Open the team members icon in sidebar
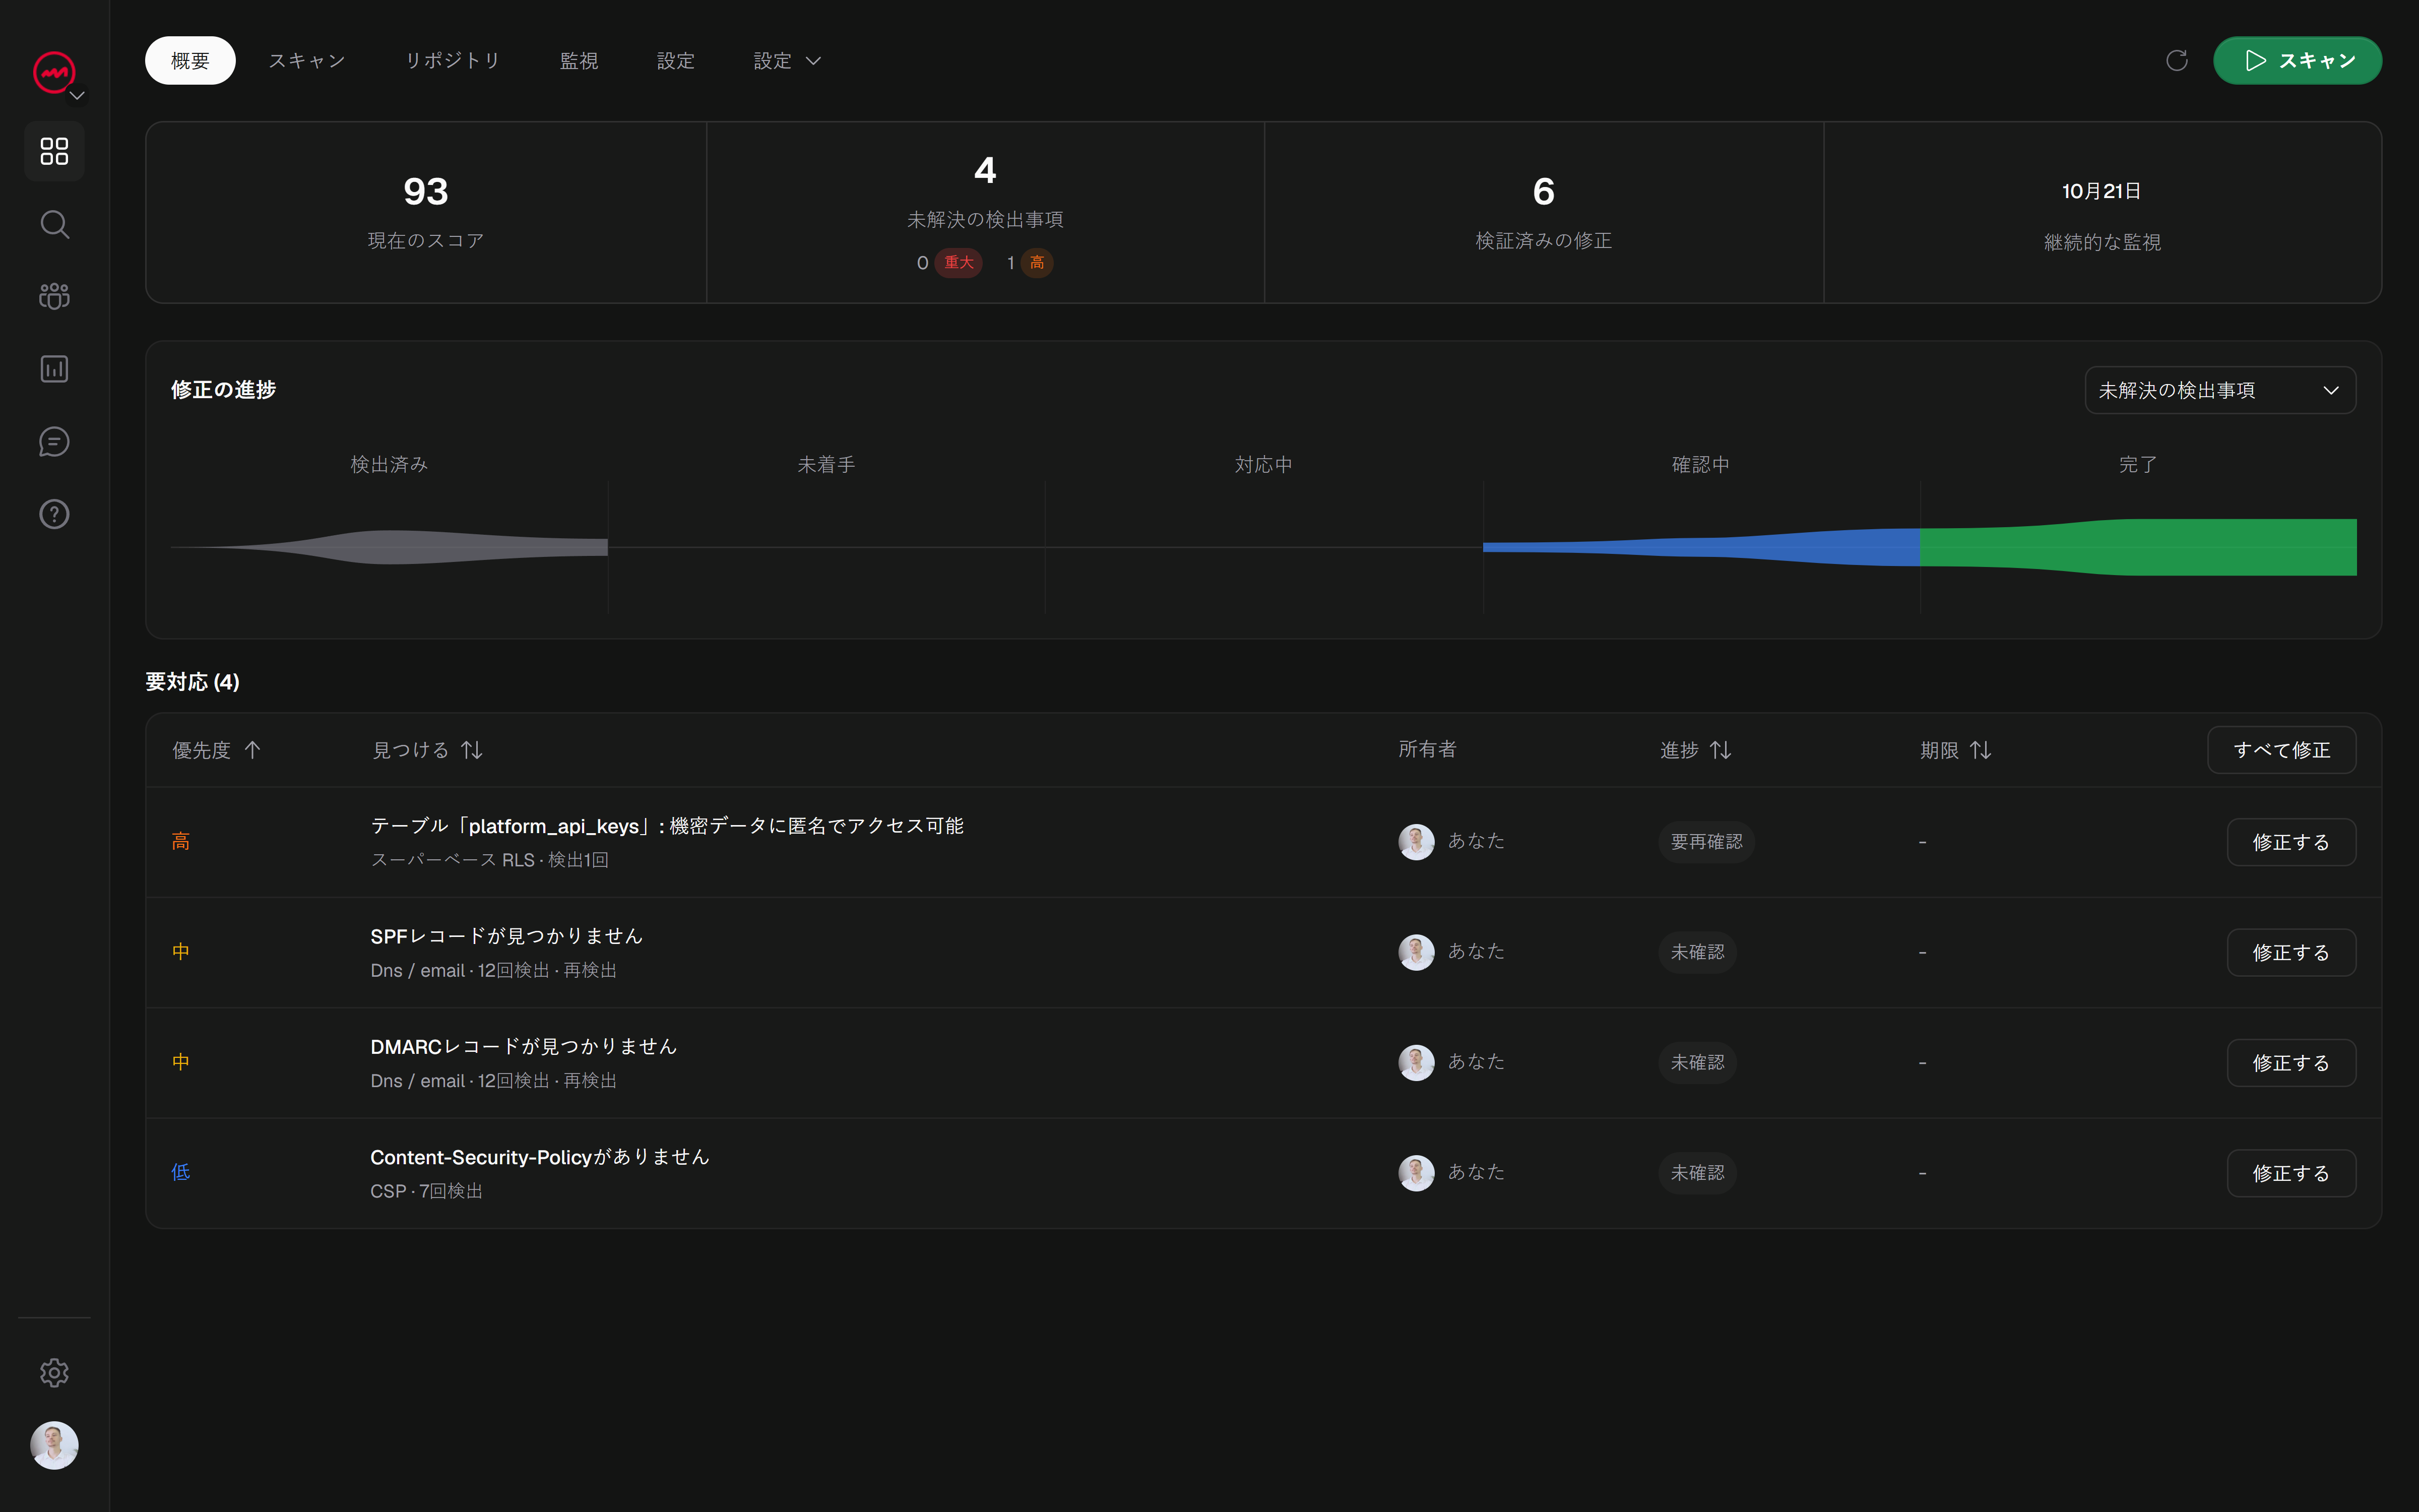Screen dimensions: 2419x1512 coord(54,296)
